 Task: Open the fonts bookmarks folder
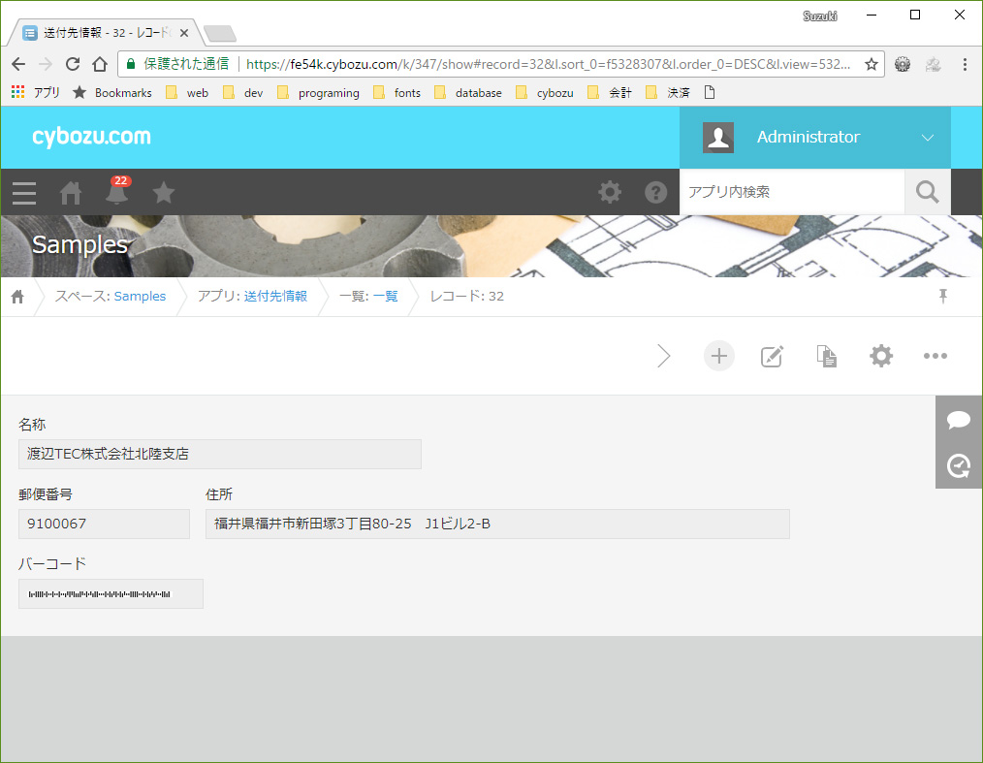pos(396,93)
